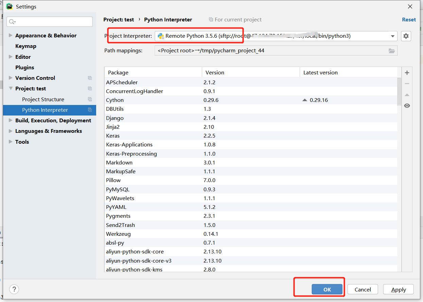Click the PyCharm logo in title bar

(x=10, y=6)
